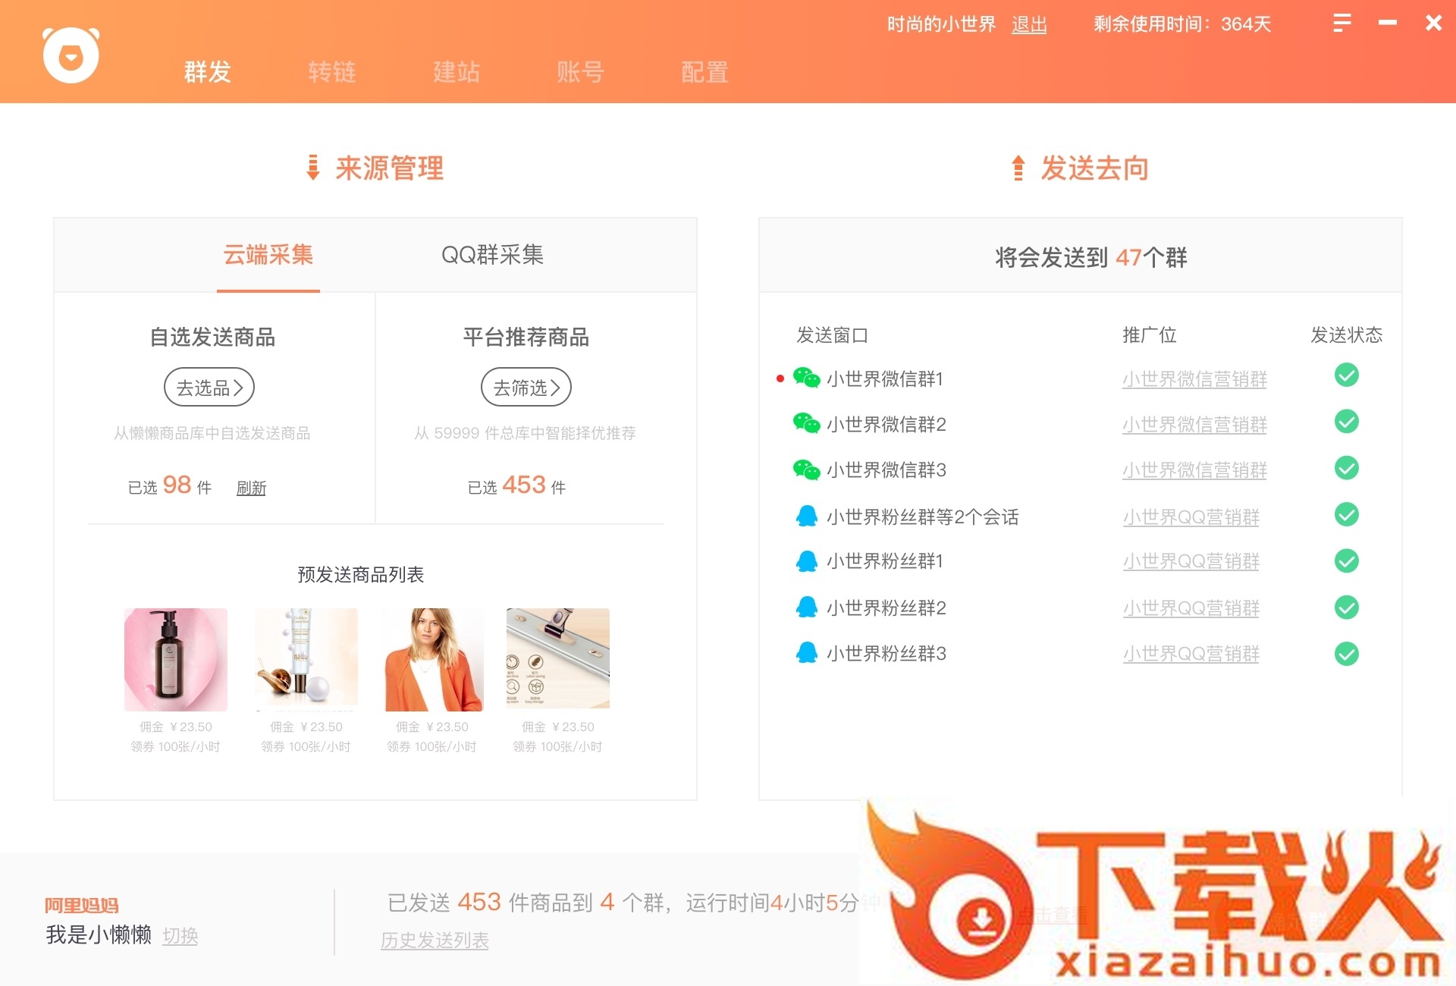The width and height of the screenshot is (1456, 986).
Task: Toggle the send status check for 小世界微信群3
Action: (1347, 468)
